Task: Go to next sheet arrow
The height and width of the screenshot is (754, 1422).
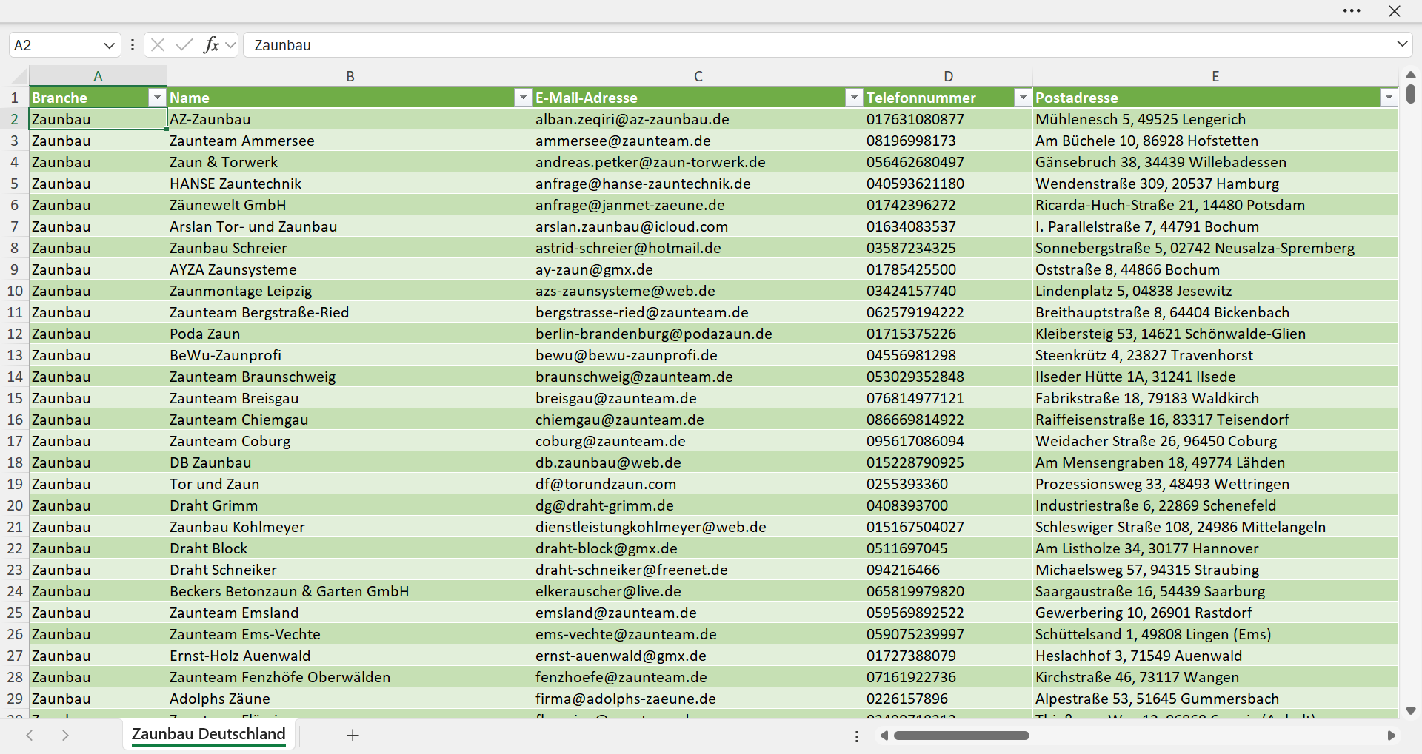Action: click(x=65, y=735)
